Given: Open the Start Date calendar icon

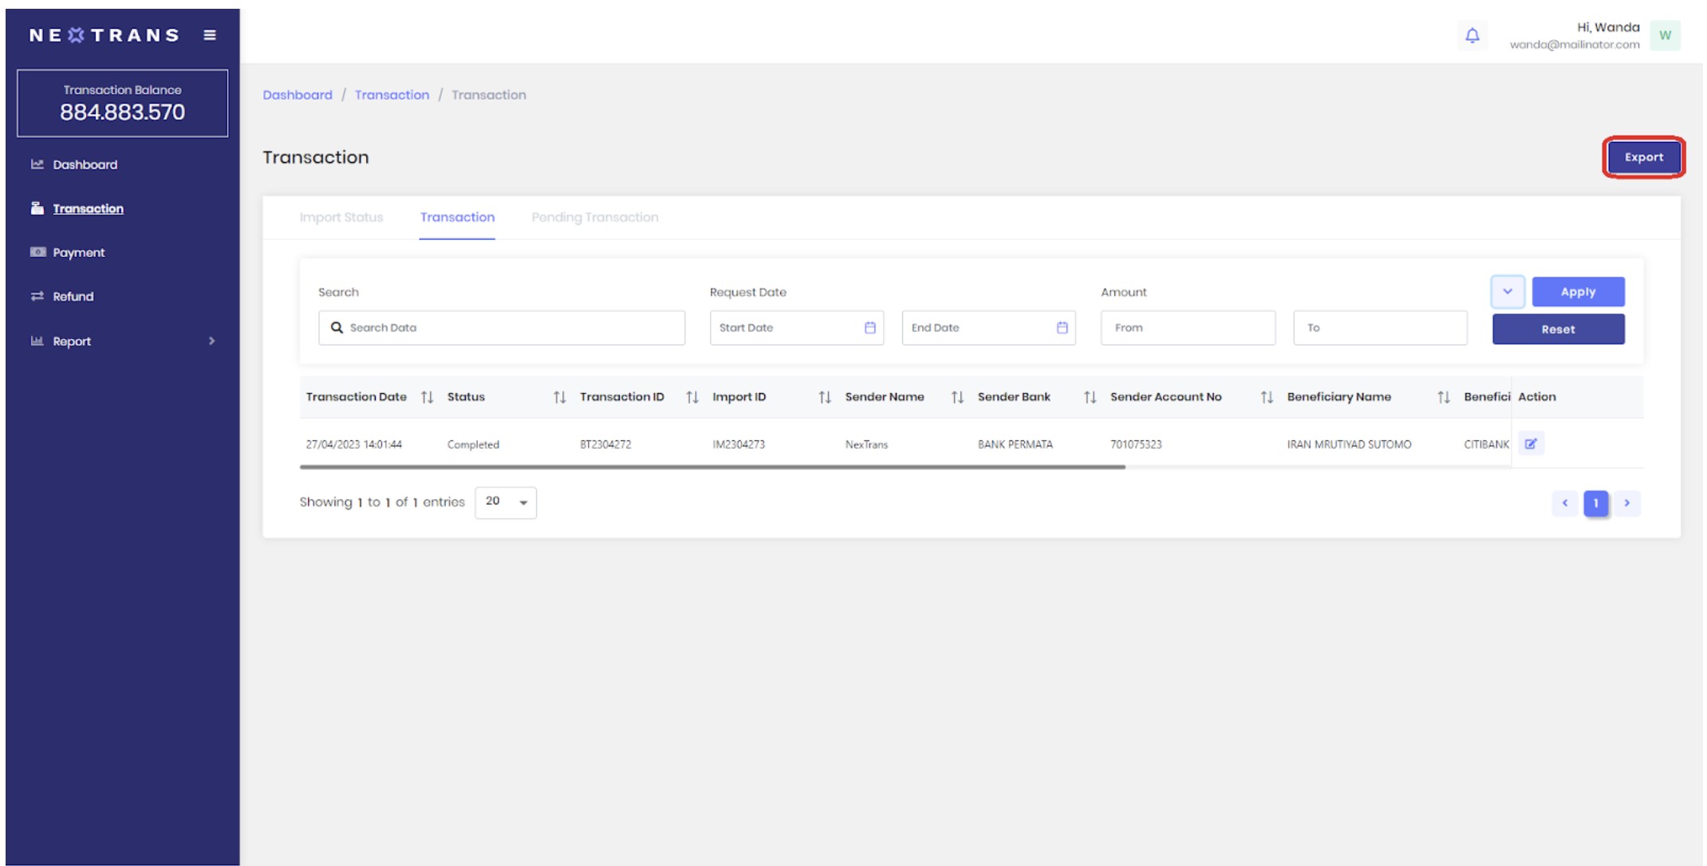Looking at the screenshot, I should pos(869,328).
